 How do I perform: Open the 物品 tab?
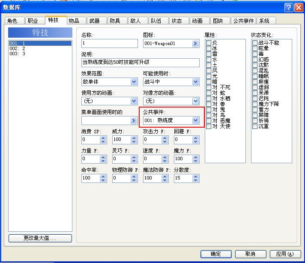click(76, 21)
